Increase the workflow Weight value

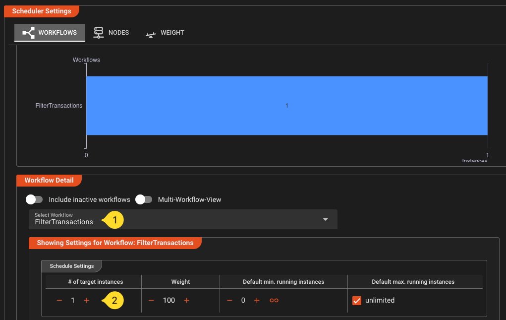[x=187, y=301]
